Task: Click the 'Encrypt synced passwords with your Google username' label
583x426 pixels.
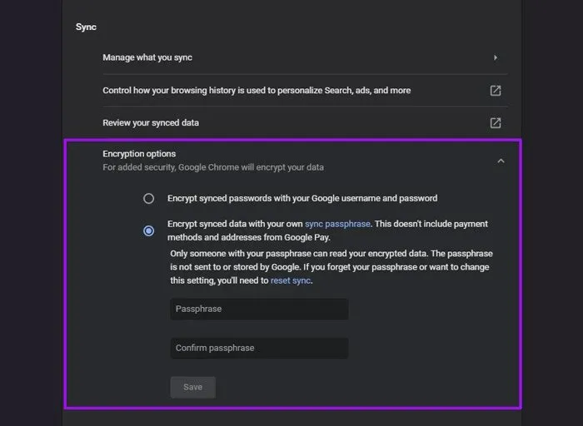Action: click(301, 199)
